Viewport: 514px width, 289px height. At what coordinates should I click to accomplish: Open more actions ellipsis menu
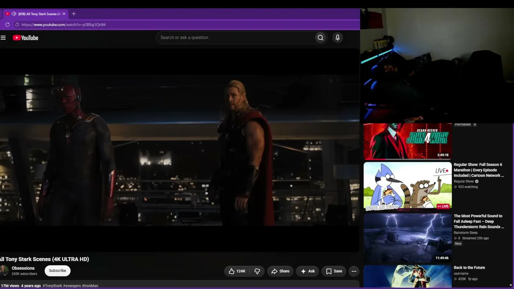coord(354,271)
